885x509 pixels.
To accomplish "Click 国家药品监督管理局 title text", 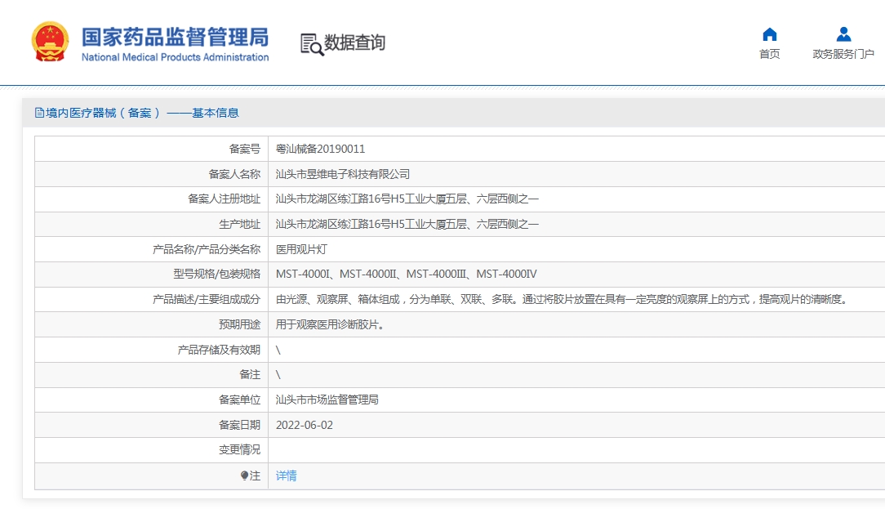I will pyautogui.click(x=175, y=38).
